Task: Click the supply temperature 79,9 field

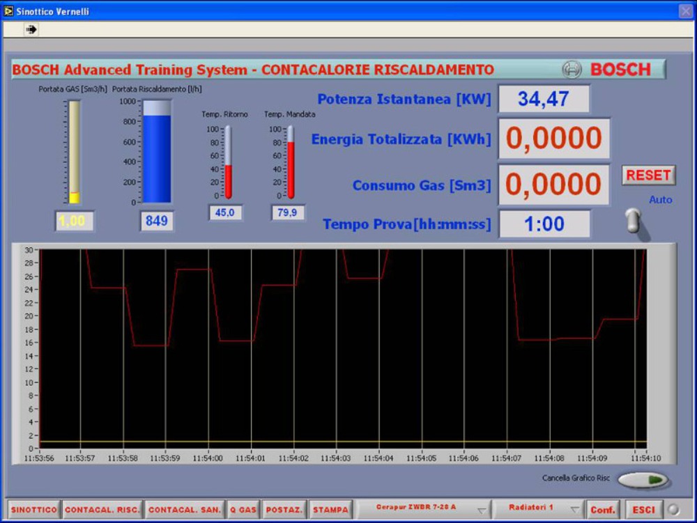Action: (x=287, y=212)
